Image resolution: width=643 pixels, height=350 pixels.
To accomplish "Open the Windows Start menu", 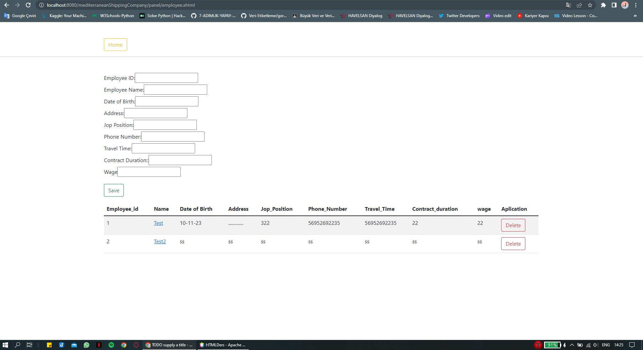I will (5, 345).
